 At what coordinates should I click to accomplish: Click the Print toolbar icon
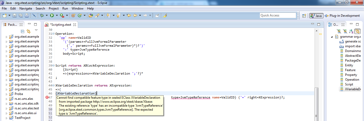(x=27, y=16)
